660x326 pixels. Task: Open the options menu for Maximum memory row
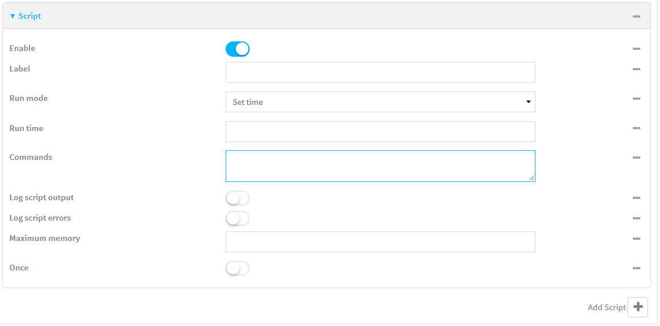pos(636,239)
